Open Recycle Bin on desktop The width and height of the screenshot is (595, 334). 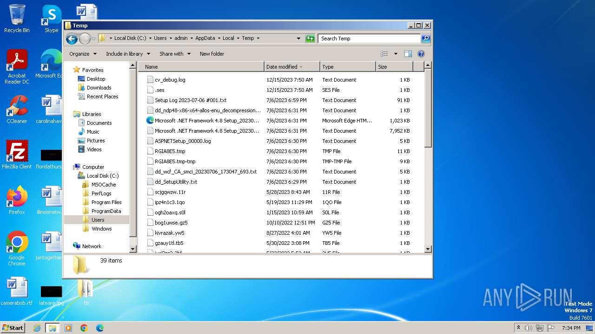[x=17, y=19]
